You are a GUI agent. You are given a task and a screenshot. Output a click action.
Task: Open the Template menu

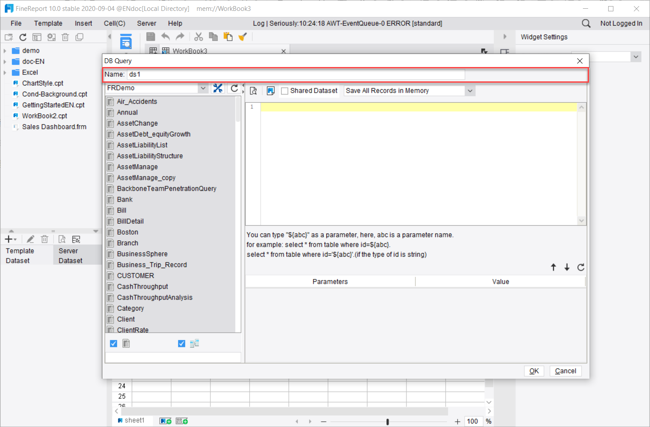[48, 24]
